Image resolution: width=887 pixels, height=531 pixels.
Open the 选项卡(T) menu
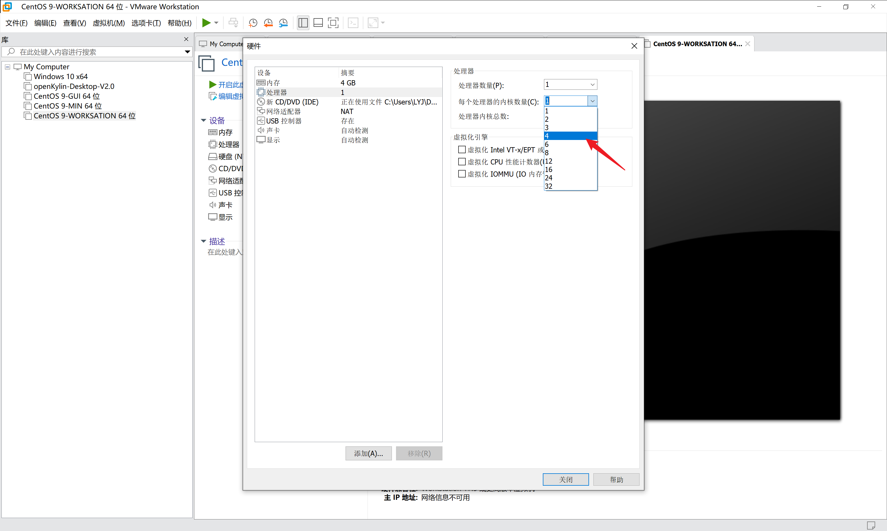[x=146, y=23]
